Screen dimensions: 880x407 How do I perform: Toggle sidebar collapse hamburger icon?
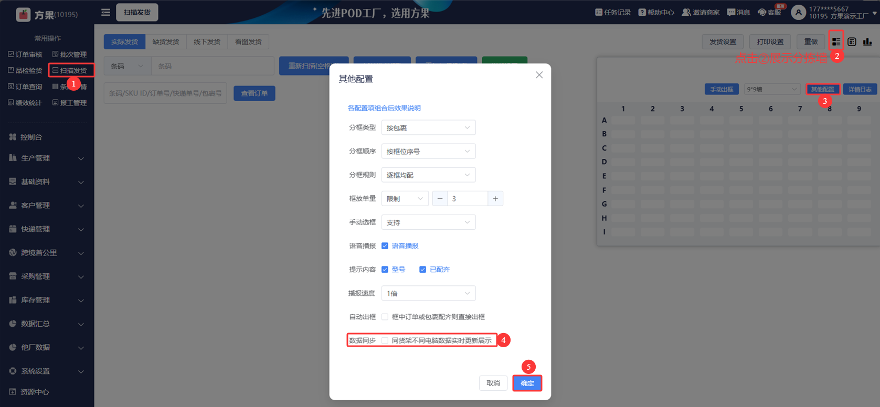point(105,12)
